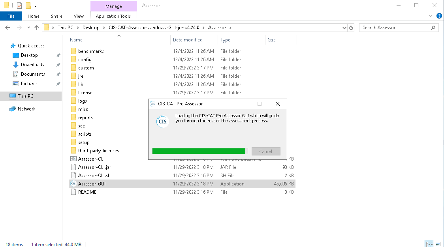Screen dimensions: 444x247
Task: Click the Assessor-CLI.sh file icon
Action: tap(73, 176)
